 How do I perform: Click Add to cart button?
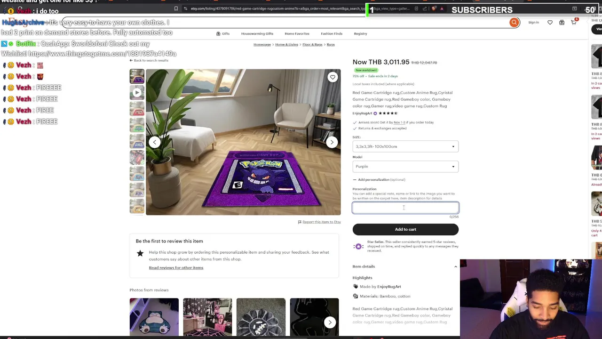tap(405, 229)
